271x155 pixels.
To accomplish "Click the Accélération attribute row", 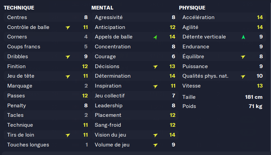I will (x=222, y=17).
